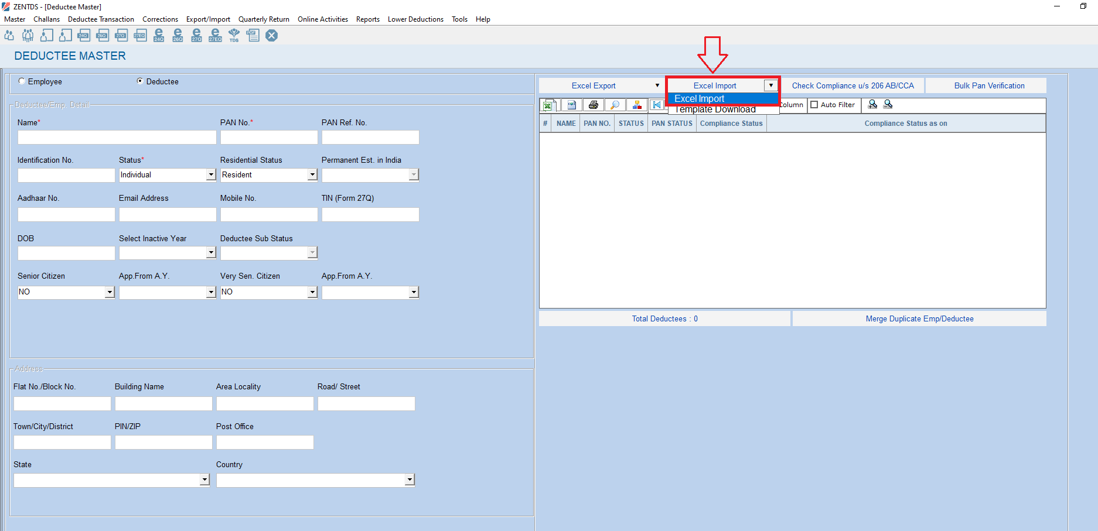Expand the State dropdown
The height and width of the screenshot is (531, 1098).
click(x=204, y=480)
